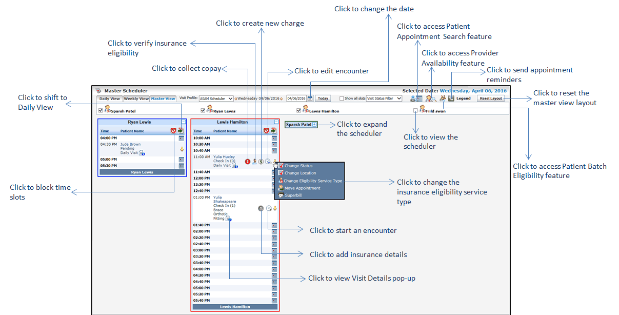Viewport: 619px width, 315px height.
Task: Click the date input field showing 04/06/2016
Action: [296, 99]
